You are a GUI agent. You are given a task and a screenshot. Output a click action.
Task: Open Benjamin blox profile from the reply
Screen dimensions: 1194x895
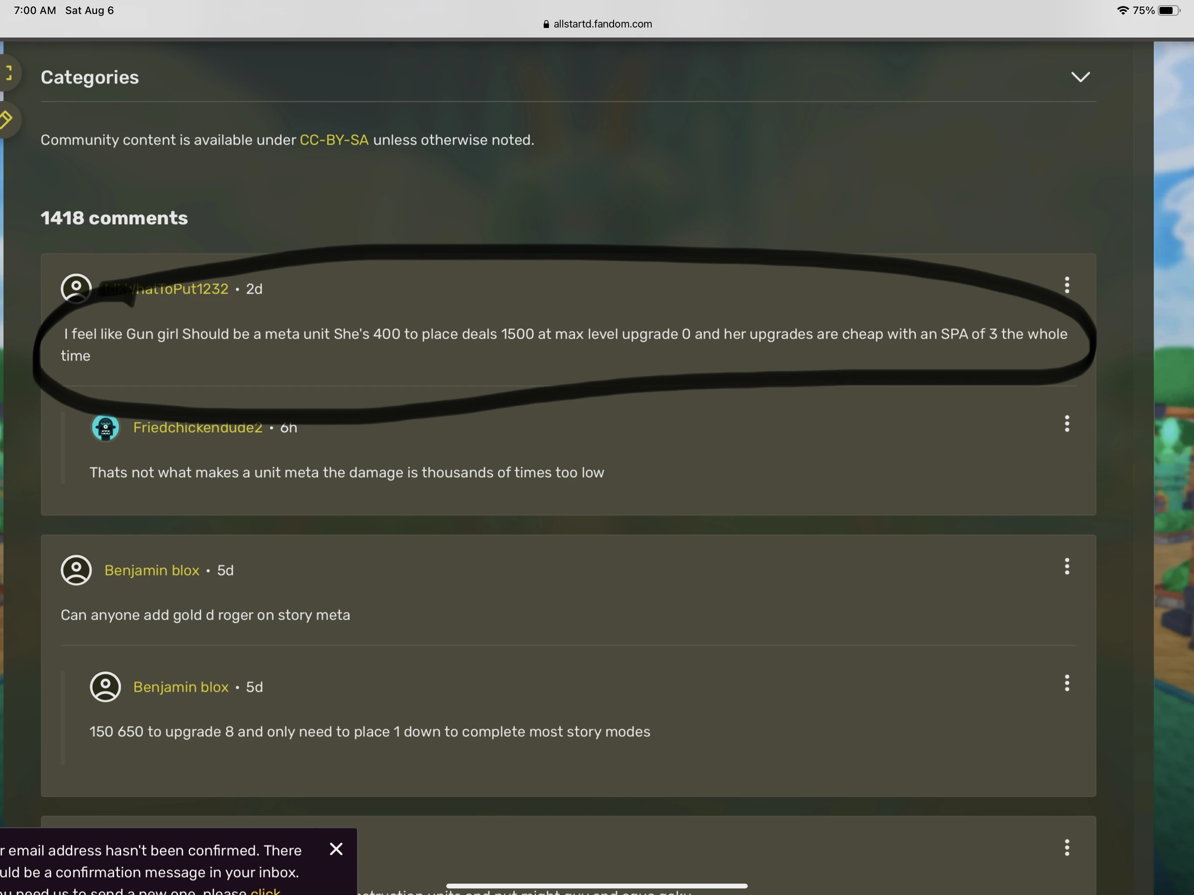pos(181,687)
